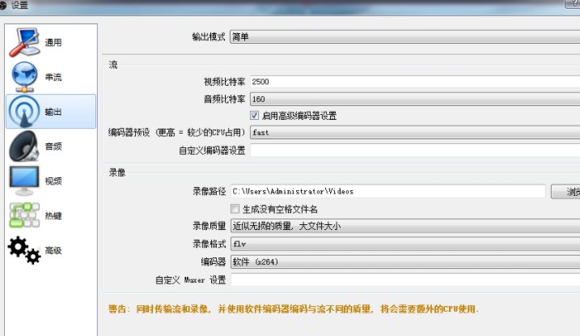Click the 录像 section heading
Viewport: 580px width, 336px height.
[116, 172]
